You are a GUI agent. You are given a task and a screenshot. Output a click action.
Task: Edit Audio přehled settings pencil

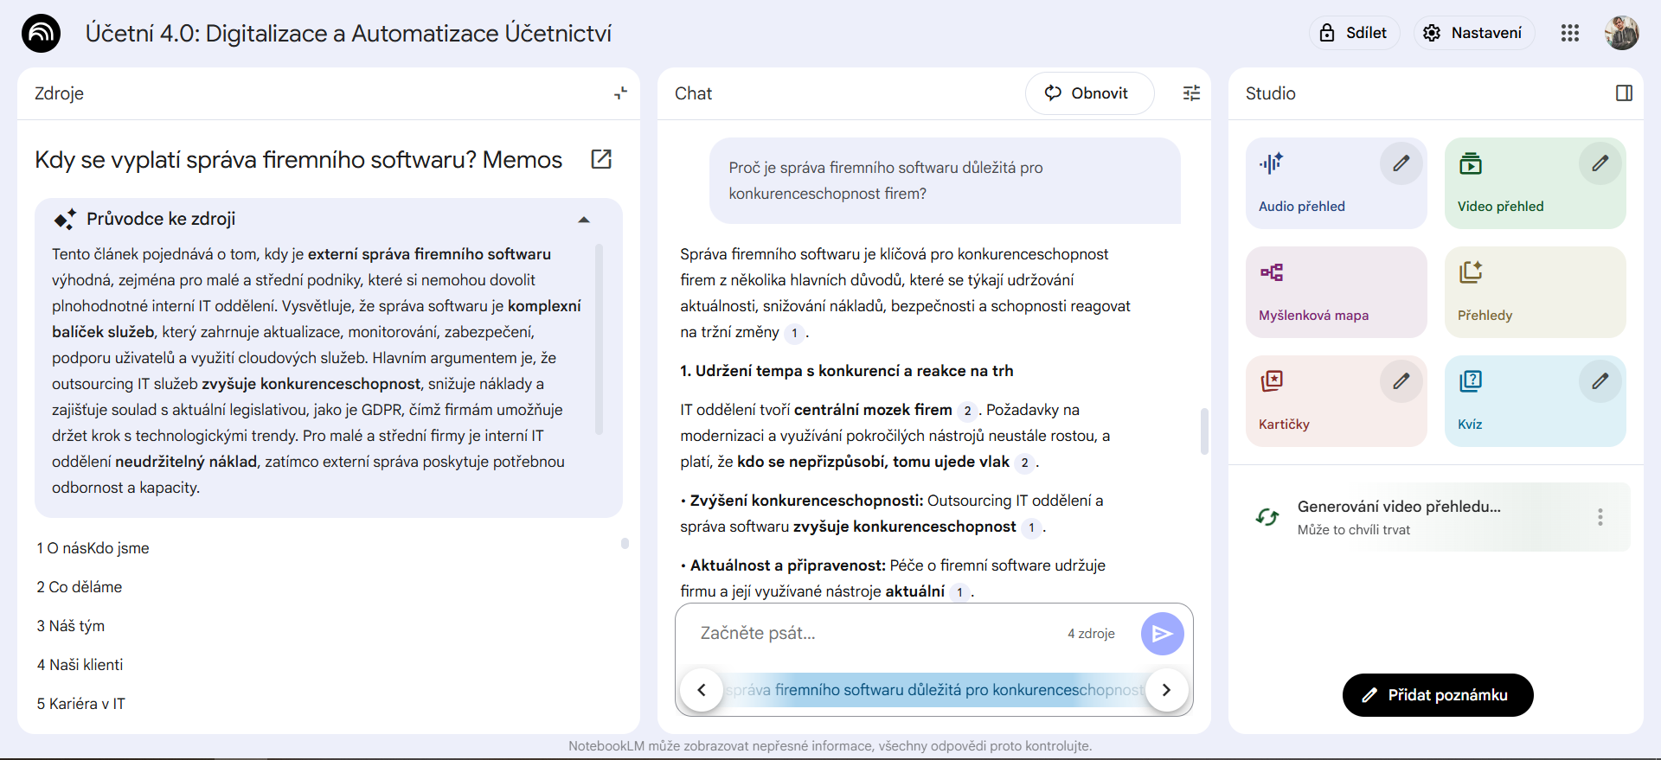pos(1401,163)
